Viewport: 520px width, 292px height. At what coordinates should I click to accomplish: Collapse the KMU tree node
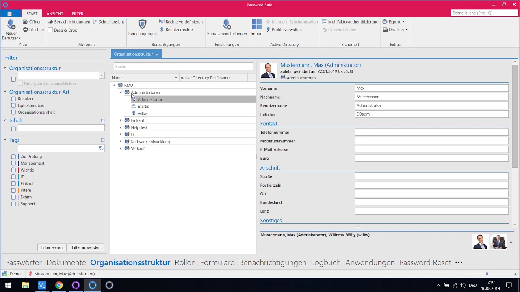(114, 86)
